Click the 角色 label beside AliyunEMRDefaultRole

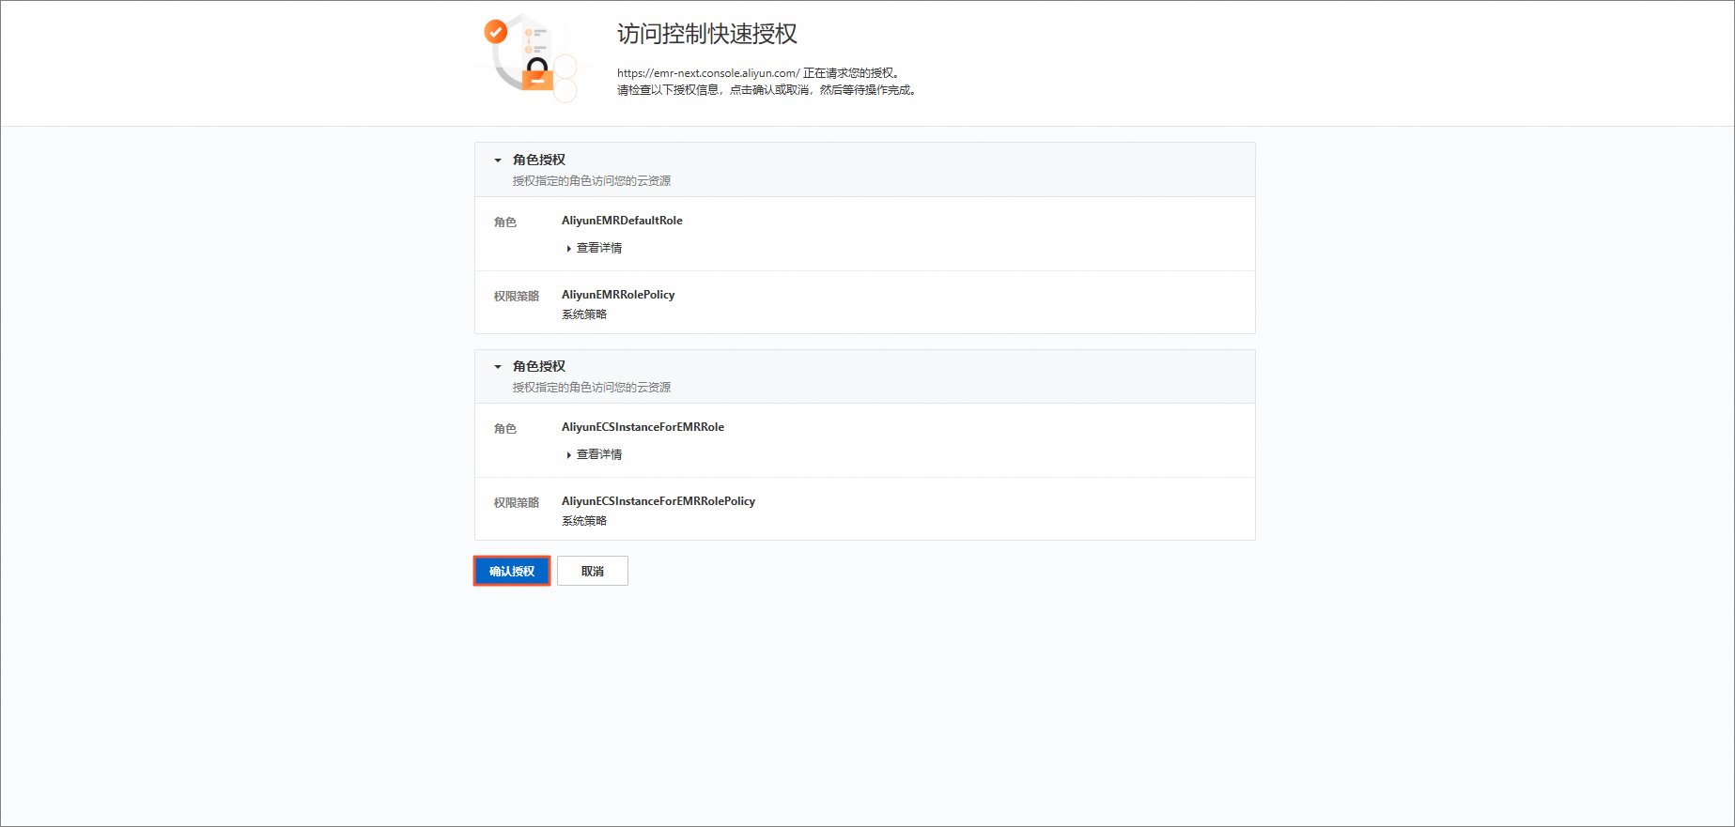coord(505,222)
